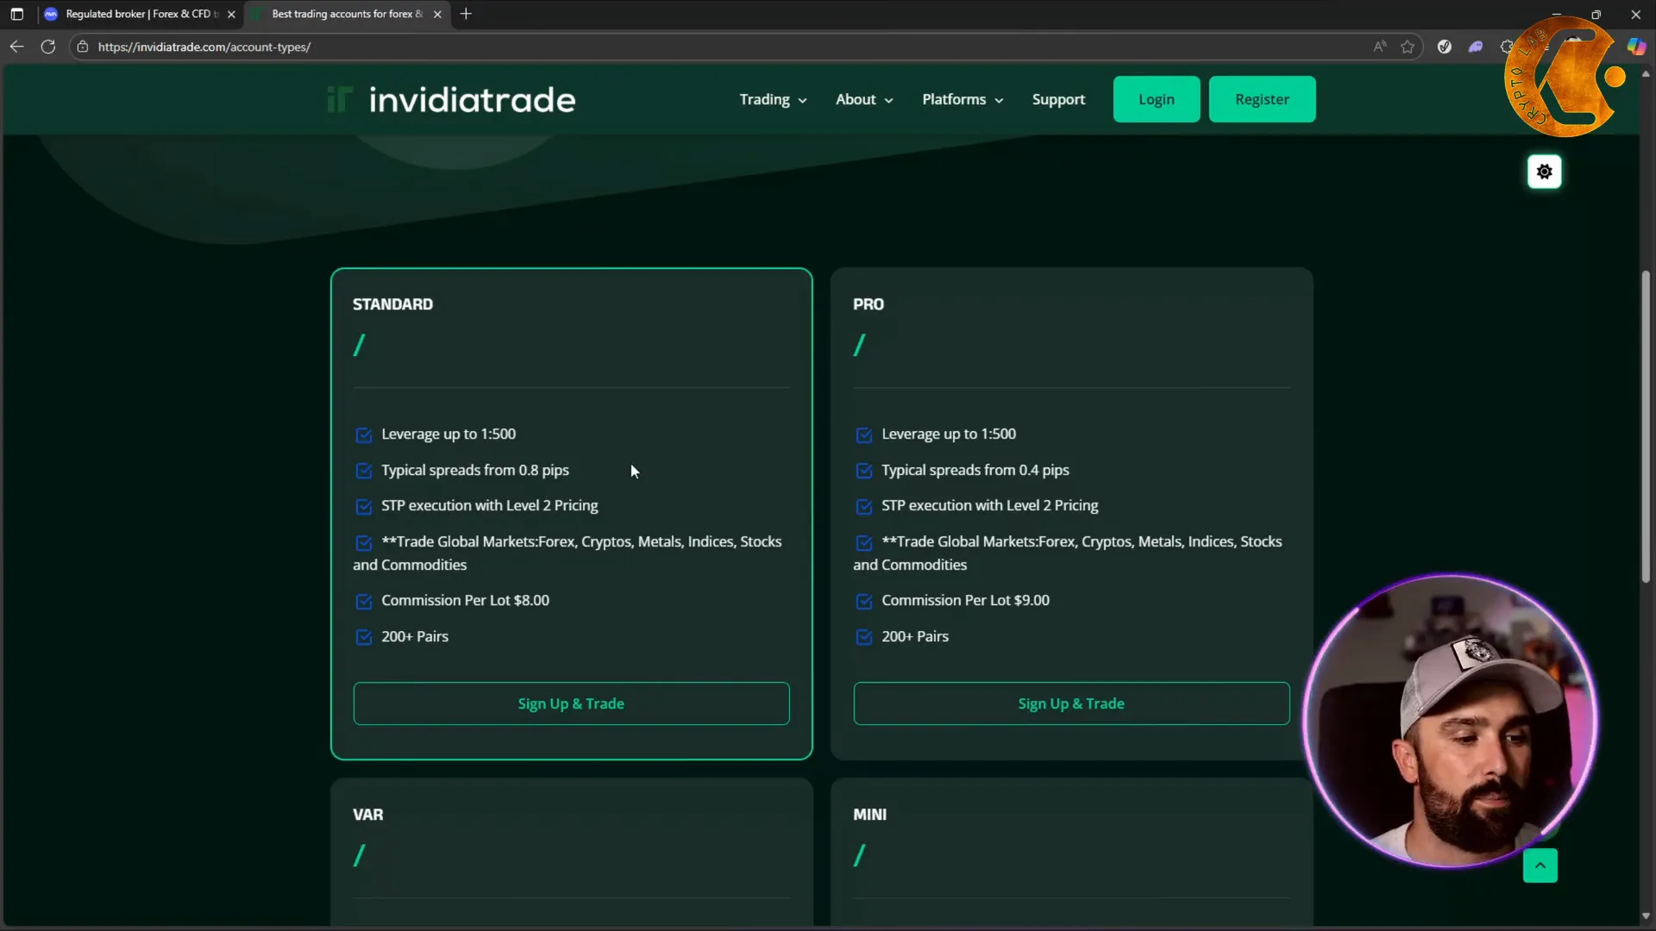Close the Regulated broker tab

[231, 14]
